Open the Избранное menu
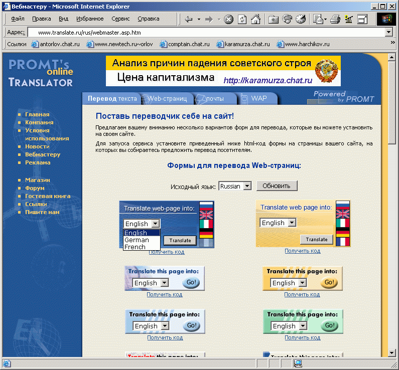Viewport: 399px width, 370px height. [x=90, y=19]
